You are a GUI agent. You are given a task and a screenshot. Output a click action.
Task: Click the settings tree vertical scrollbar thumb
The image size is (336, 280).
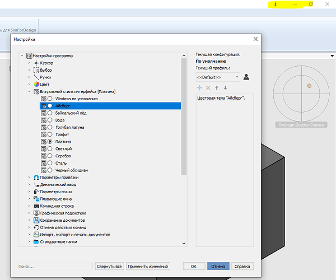[184, 116]
